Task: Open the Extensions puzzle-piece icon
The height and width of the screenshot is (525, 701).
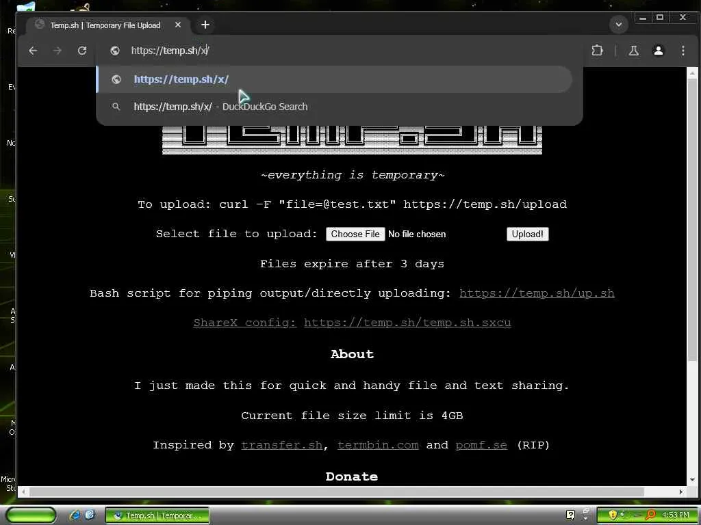Action: [x=597, y=51]
